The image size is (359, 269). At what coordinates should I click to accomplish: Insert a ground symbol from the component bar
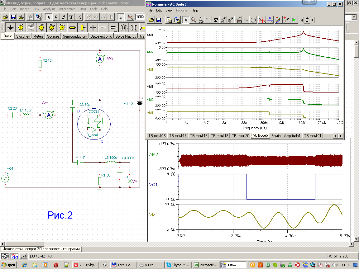[x=10, y=28]
